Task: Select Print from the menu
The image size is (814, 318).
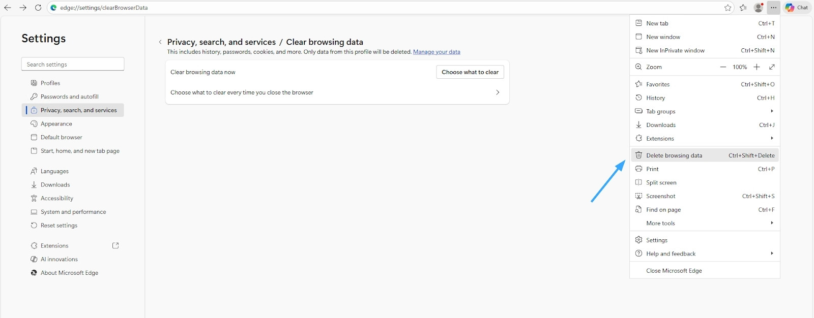Action: (x=705, y=169)
